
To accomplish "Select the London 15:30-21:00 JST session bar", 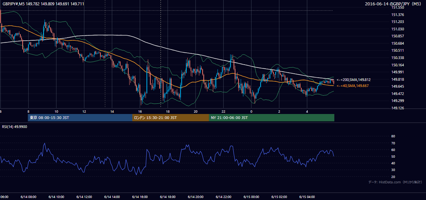I will click(171, 118).
